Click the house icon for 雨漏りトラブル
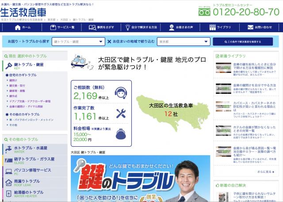Image resolution: width=283 pixels, height=202 pixels. tap(8, 182)
